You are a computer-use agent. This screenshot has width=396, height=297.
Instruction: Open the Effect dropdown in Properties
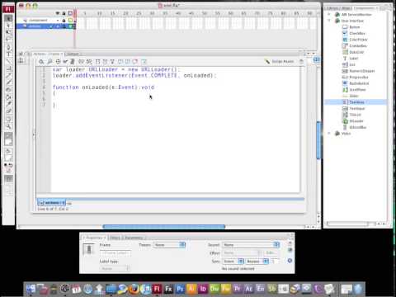[x=242, y=252]
